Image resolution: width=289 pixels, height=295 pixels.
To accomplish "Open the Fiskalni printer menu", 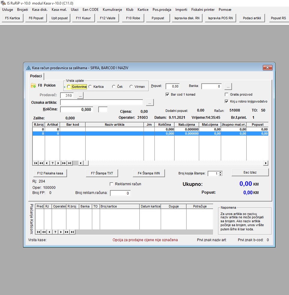I will [203, 10].
